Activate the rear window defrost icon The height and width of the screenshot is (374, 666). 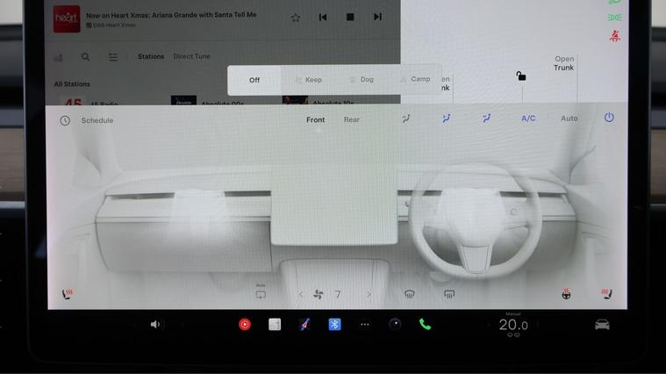(x=449, y=295)
